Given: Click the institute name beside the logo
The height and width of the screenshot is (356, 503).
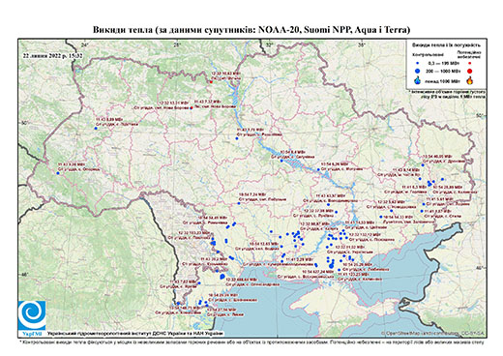Looking at the screenshot, I should (x=134, y=334).
